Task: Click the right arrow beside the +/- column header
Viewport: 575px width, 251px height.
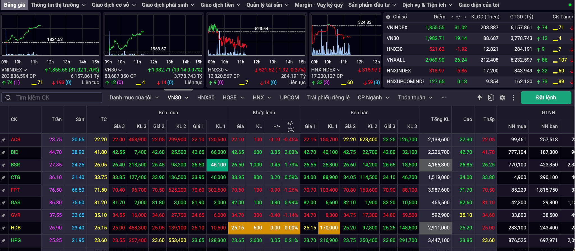Action: (465, 17)
